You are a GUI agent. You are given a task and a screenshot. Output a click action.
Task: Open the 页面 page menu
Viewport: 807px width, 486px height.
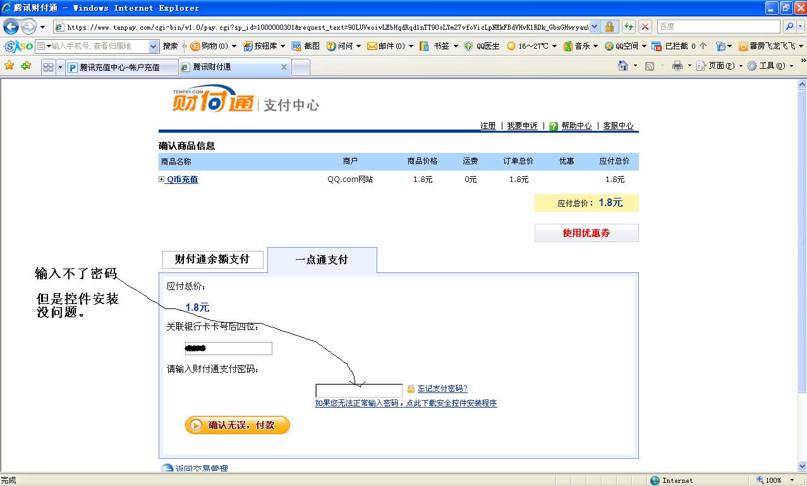(719, 66)
